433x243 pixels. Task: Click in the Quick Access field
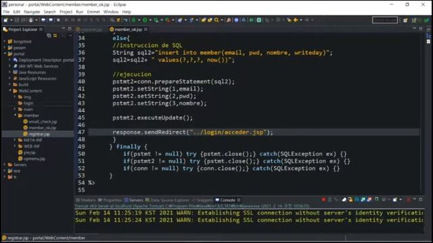tap(385, 20)
